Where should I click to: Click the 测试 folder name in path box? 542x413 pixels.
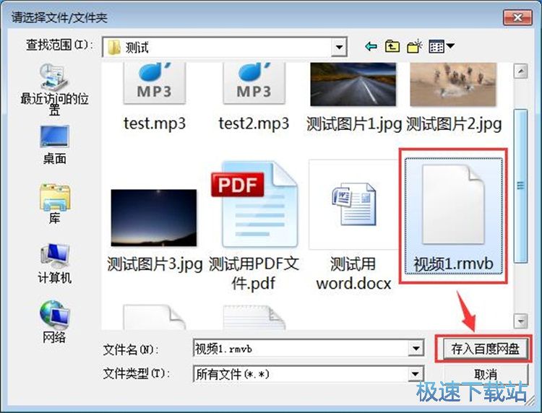137,48
